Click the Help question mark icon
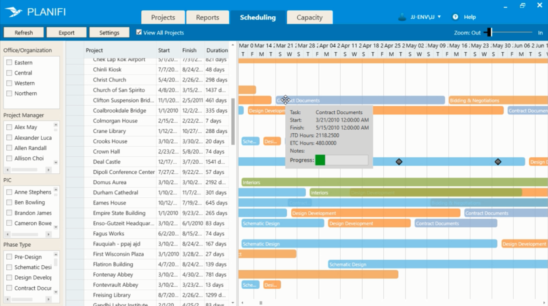This screenshot has width=548, height=306. point(455,17)
